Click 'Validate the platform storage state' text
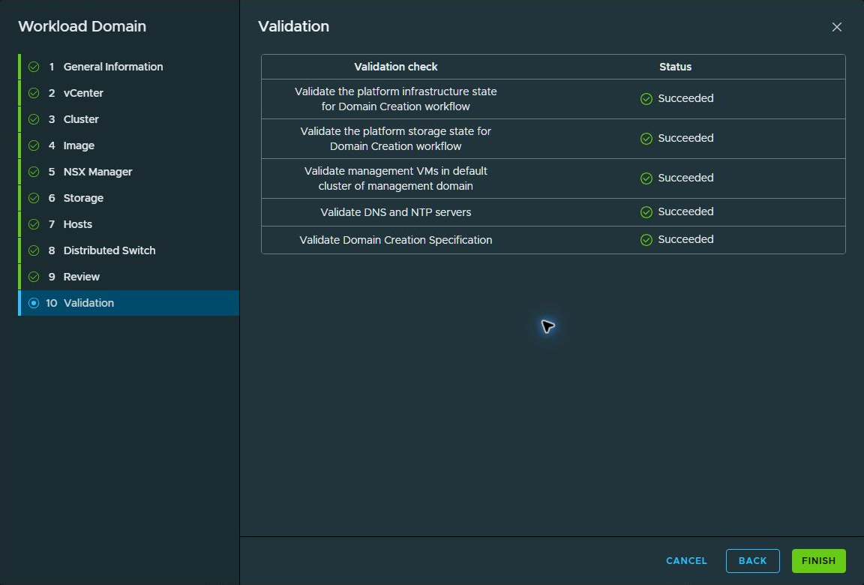The image size is (864, 585). [396, 138]
